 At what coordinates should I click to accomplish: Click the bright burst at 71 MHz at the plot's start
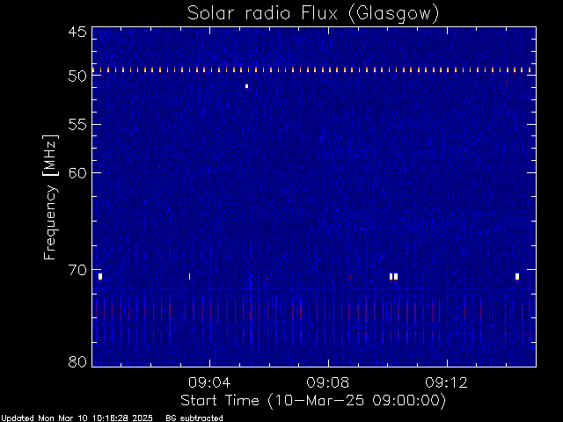tap(100, 276)
